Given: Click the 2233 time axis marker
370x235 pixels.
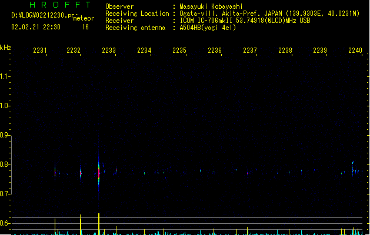Looking at the screenshot, I should coord(109,51).
